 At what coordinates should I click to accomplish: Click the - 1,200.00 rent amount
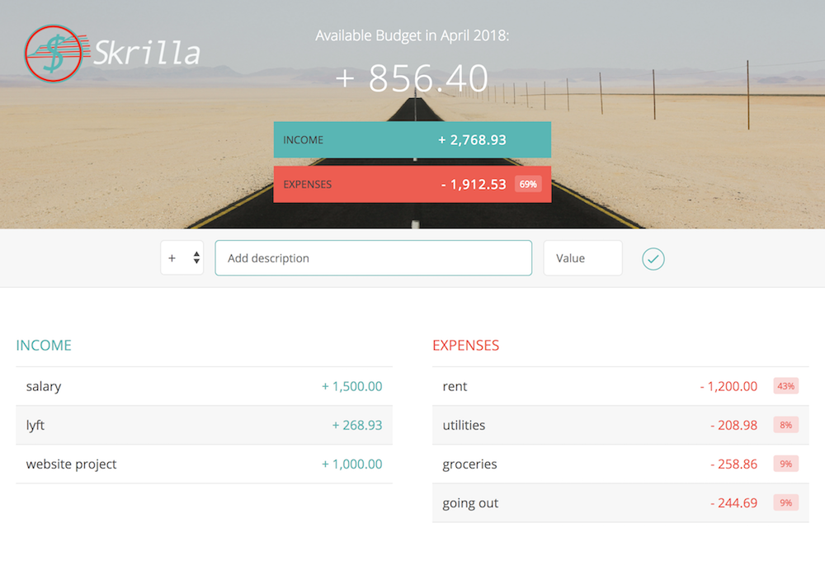(x=728, y=386)
